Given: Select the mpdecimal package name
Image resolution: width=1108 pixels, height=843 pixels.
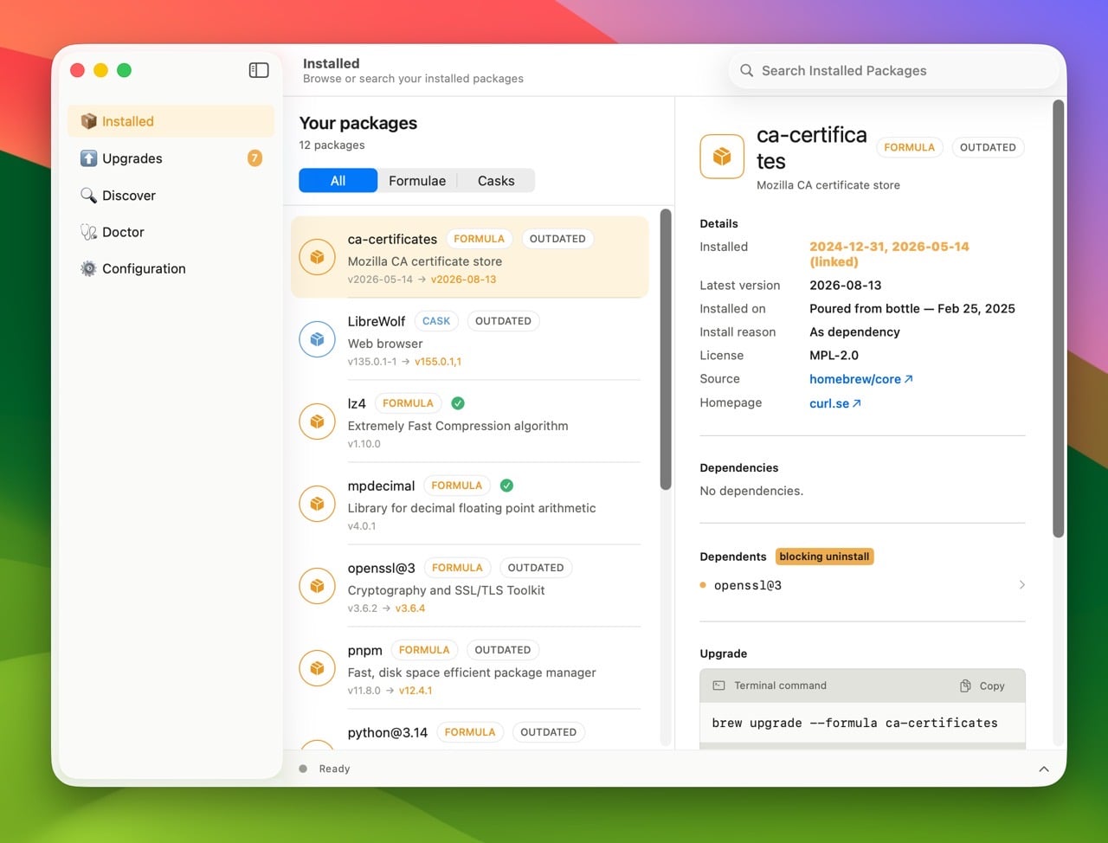Looking at the screenshot, I should [x=381, y=486].
